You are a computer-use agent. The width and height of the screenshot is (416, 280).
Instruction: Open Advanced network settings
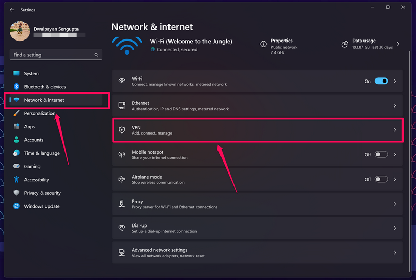257,252
